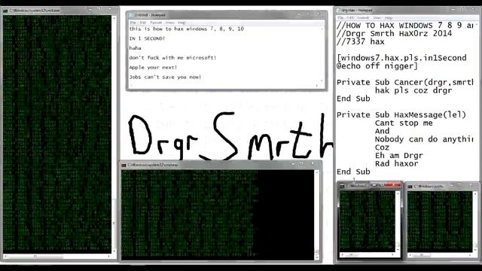This screenshot has height=271, width=482.
Task: Minimize the small inactive Command Prompt window
Action: click(x=452, y=185)
